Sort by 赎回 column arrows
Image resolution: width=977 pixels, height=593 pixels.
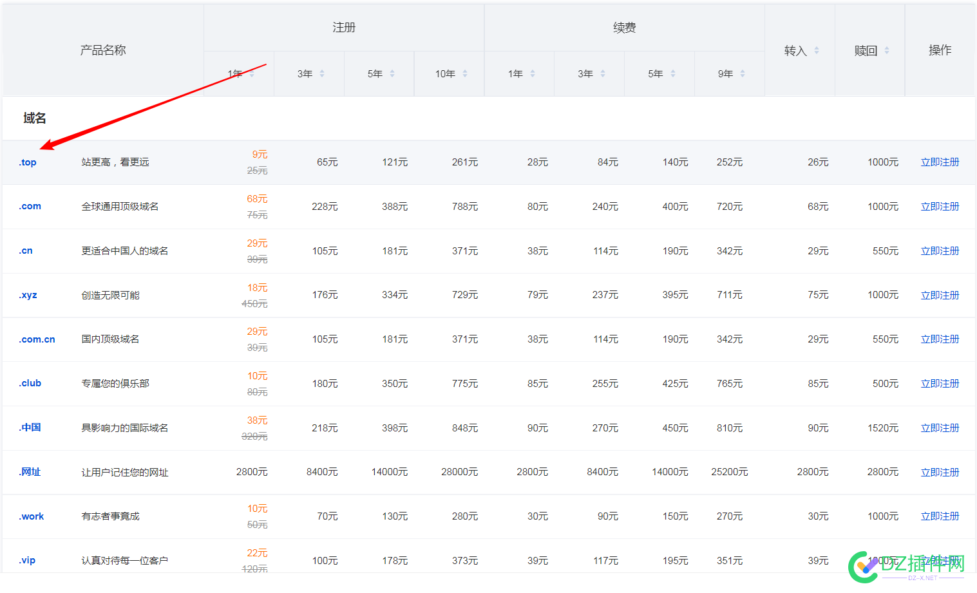click(x=887, y=50)
